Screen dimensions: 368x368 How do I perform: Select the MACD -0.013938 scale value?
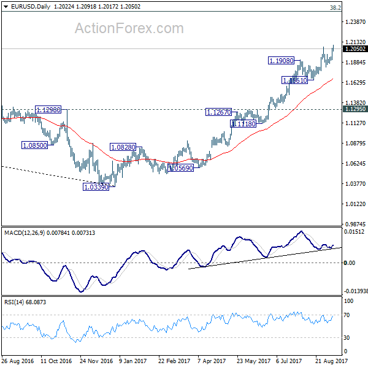point(356,291)
